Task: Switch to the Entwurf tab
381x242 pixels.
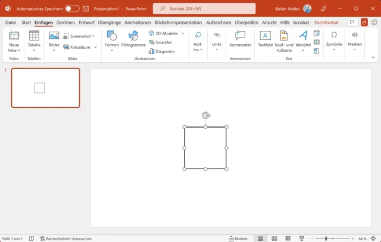Action: (86, 23)
